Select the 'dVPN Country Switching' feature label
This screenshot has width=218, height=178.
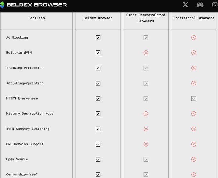click(x=28, y=129)
